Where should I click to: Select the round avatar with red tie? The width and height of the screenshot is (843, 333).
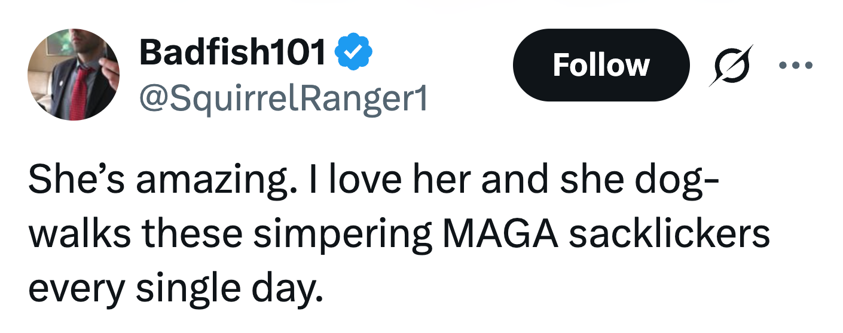click(x=74, y=75)
